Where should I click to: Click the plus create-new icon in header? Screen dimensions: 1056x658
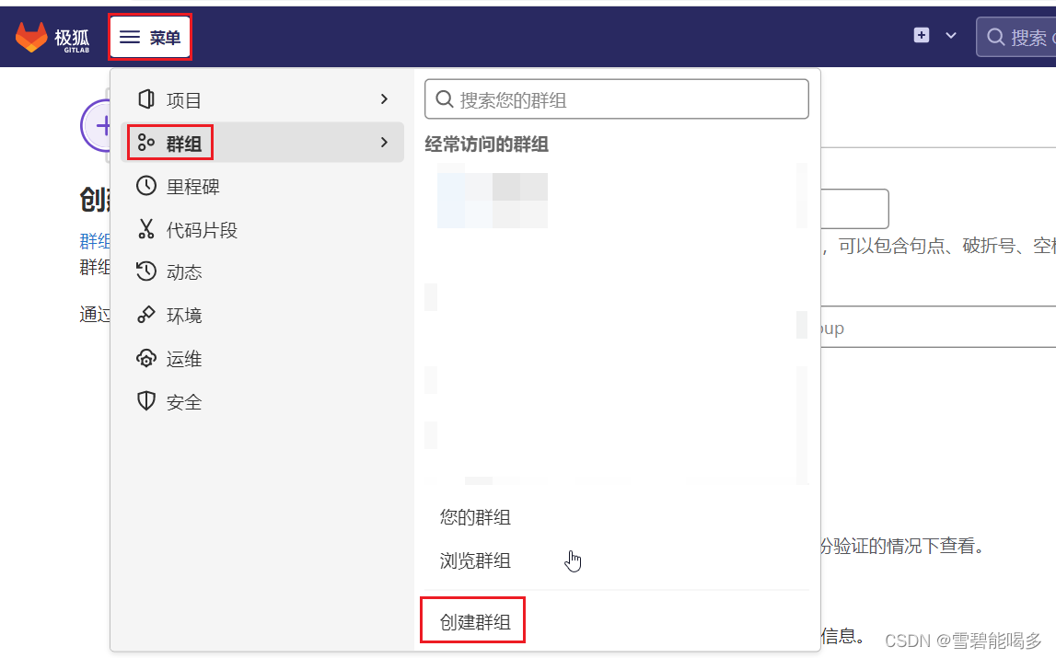(x=922, y=35)
